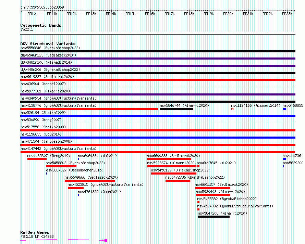Click the dgv448n206 (ByrskaBishop2022) label

click(x=50, y=69)
